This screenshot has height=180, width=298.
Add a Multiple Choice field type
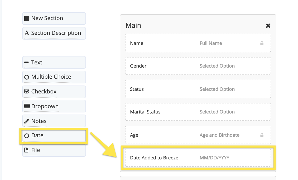[x=54, y=77]
